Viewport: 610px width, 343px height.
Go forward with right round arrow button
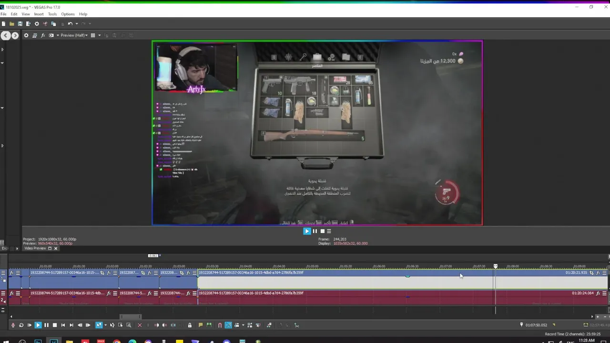click(x=15, y=35)
